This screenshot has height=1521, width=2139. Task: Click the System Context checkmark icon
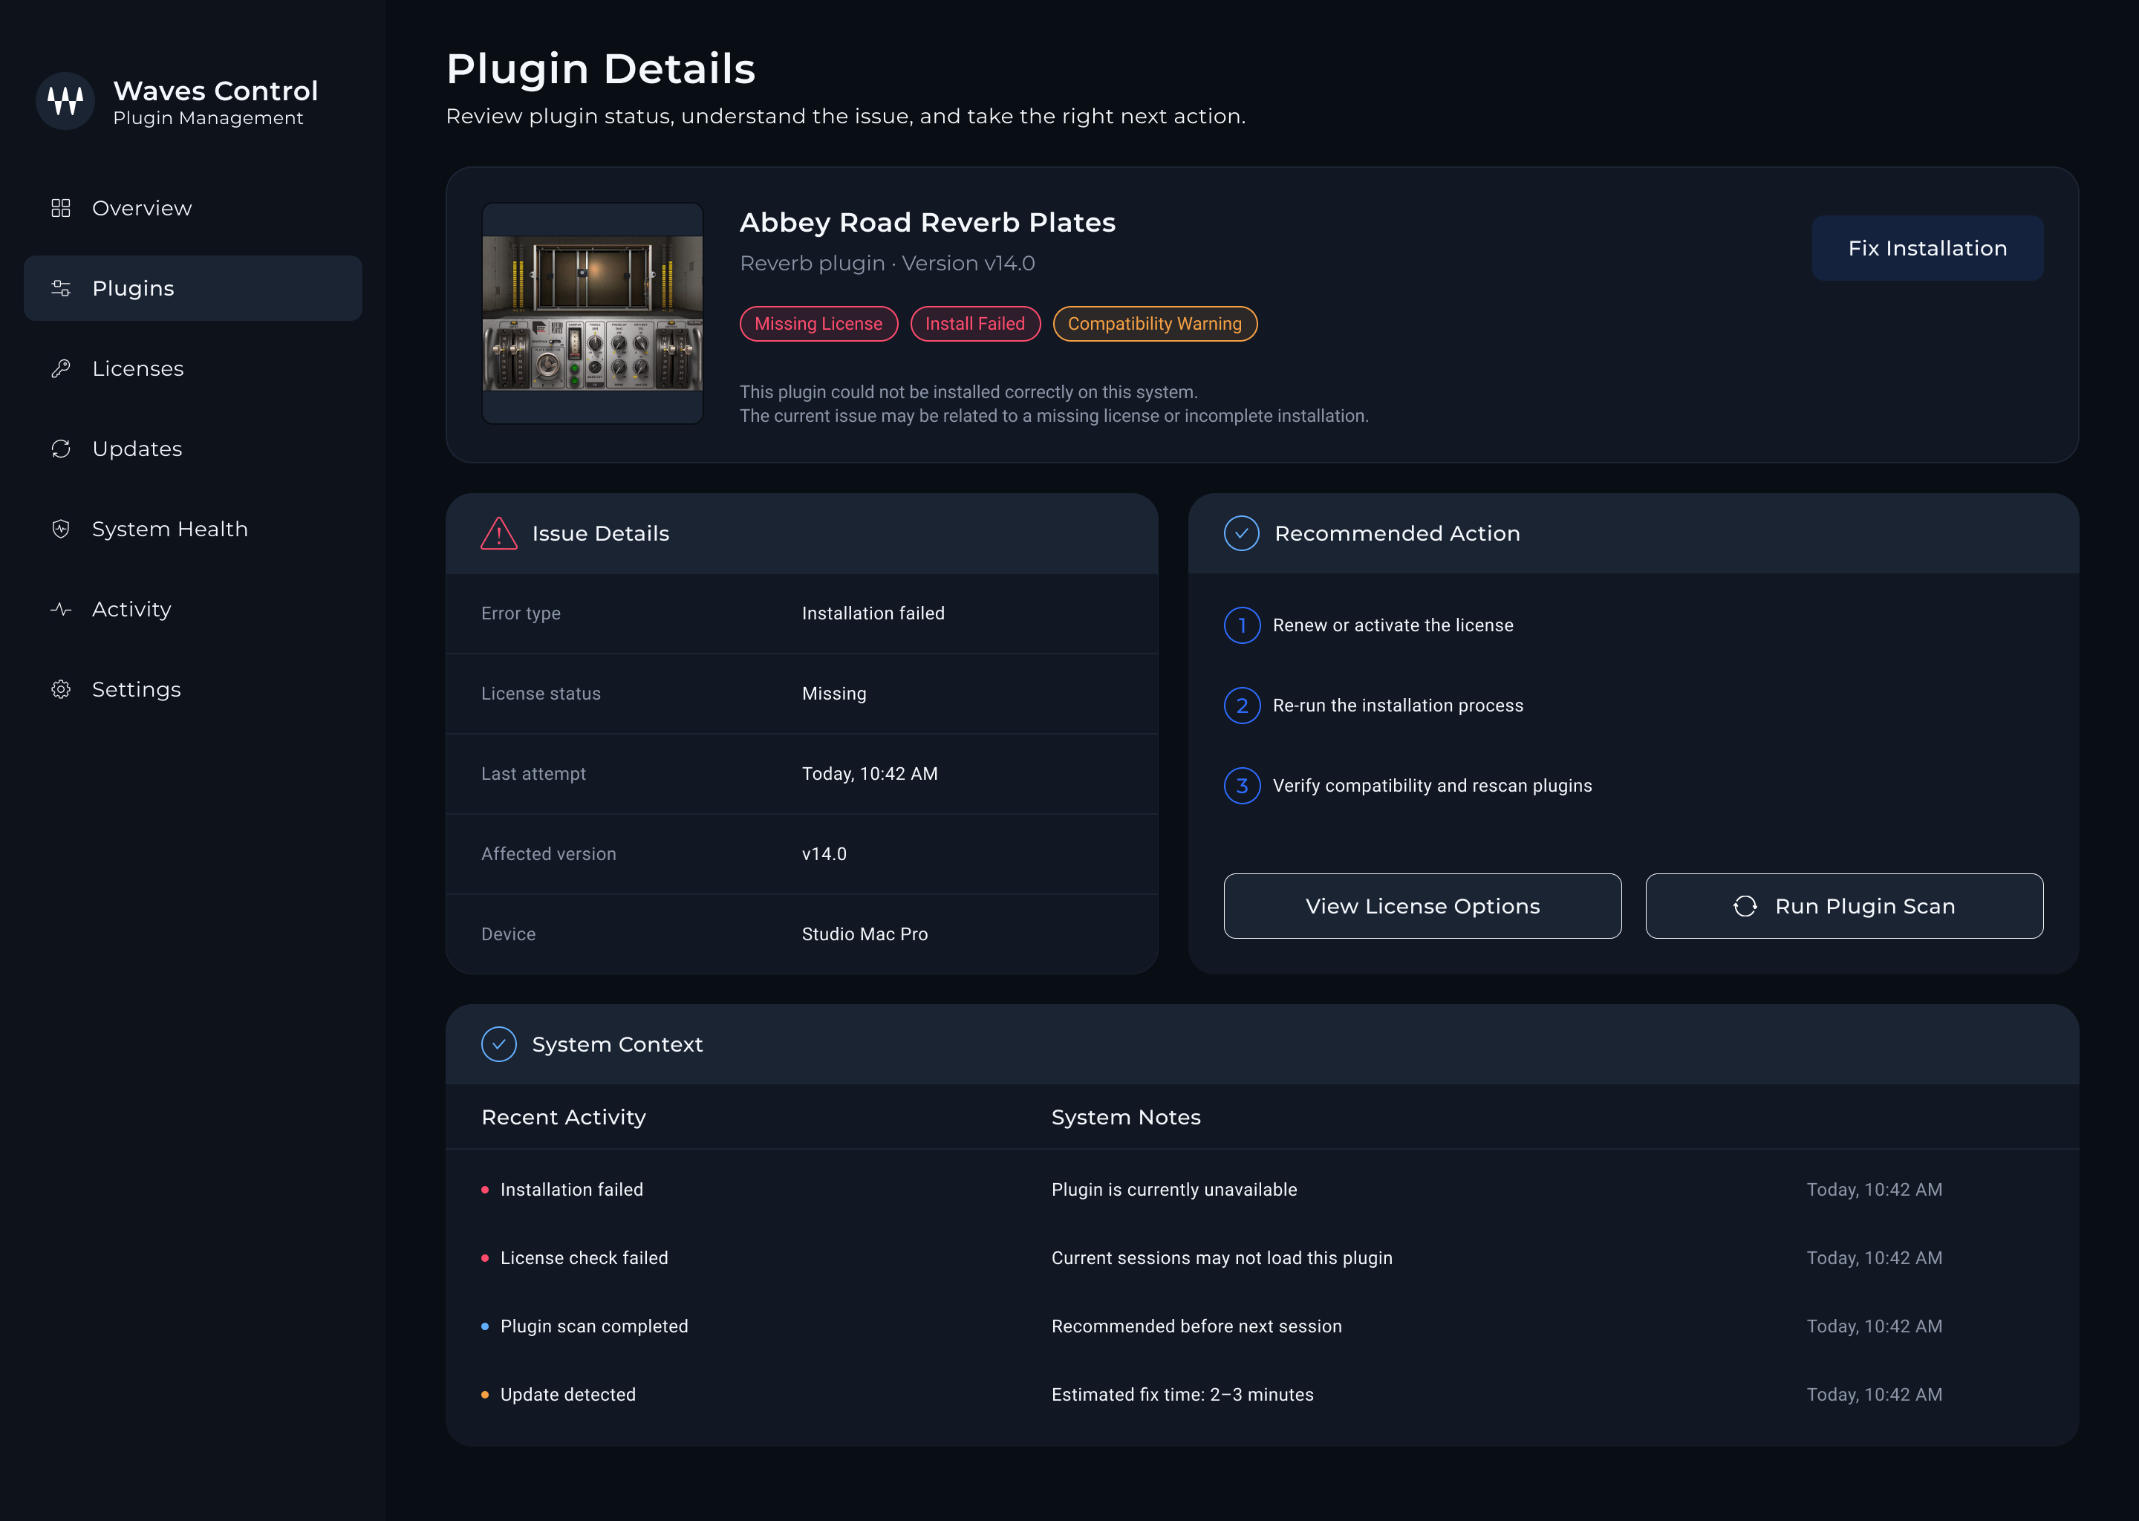tap(499, 1044)
